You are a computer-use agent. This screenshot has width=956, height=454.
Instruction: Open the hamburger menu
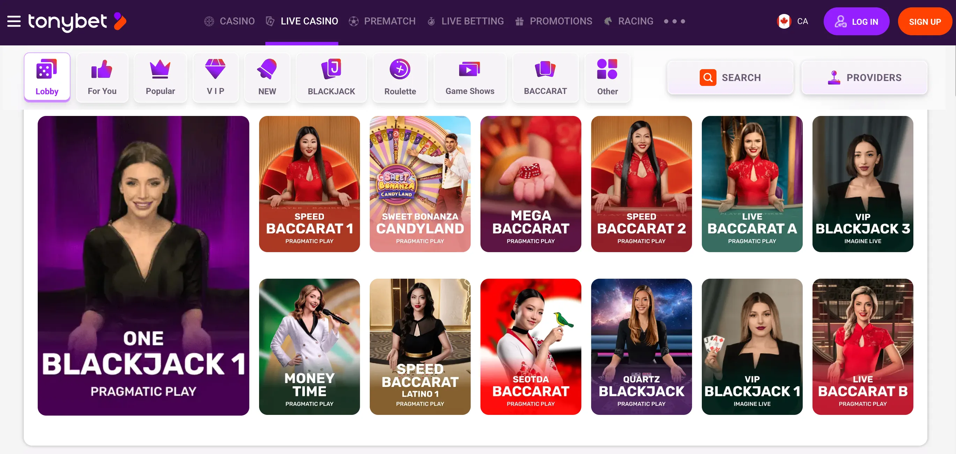click(14, 22)
